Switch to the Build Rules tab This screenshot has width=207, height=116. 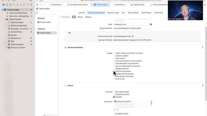159,13
